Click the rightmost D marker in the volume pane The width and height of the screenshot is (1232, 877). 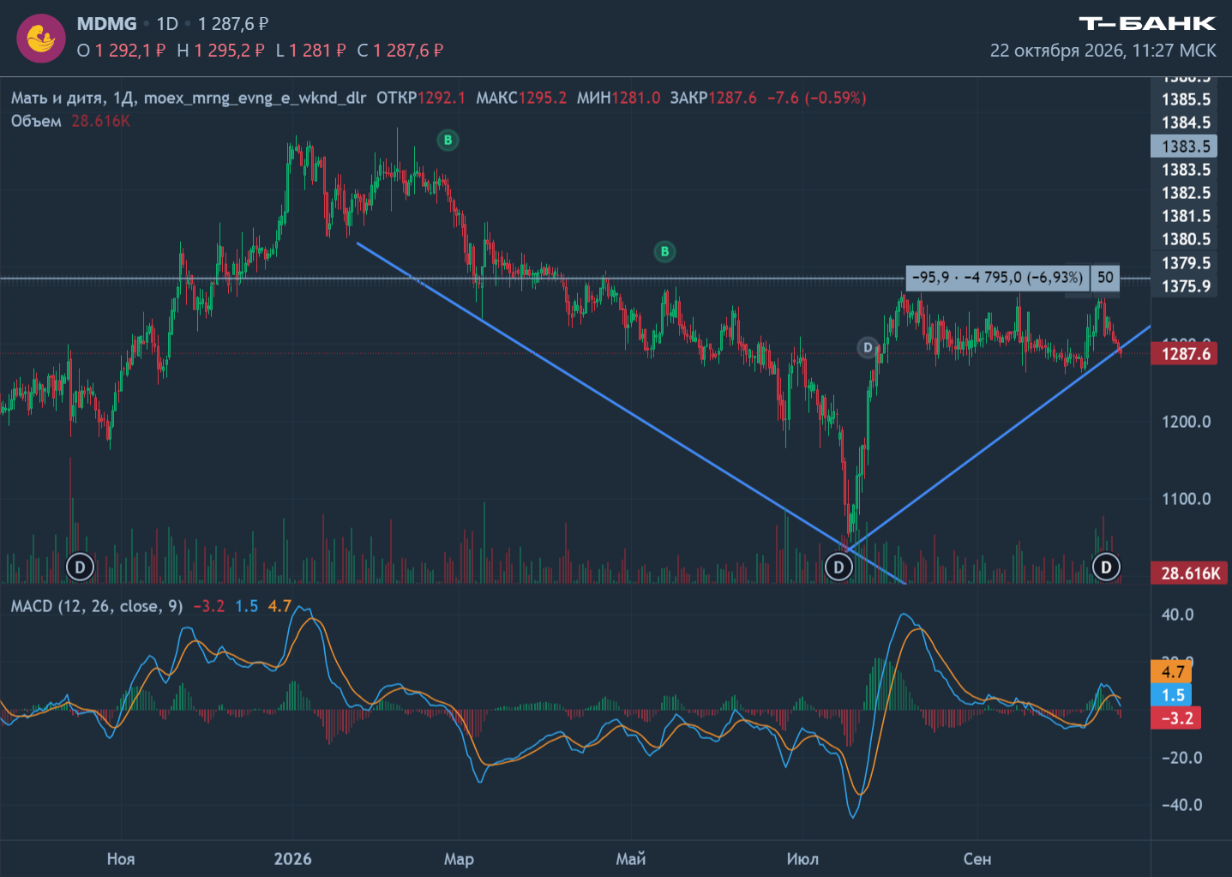click(1106, 567)
